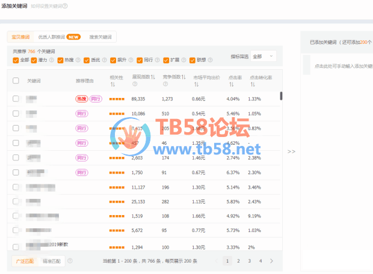Image resolution: width=373 pixels, height=274 pixels.
Task: Open the 指标筛选 全部 dropdown
Action: pyautogui.click(x=264, y=56)
